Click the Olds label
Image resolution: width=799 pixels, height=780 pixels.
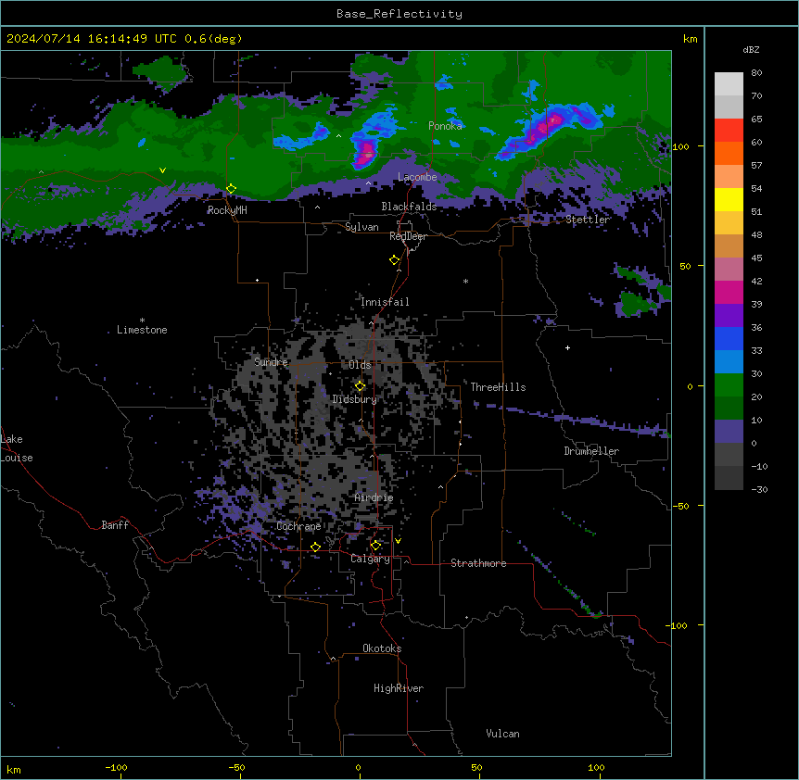click(x=360, y=365)
